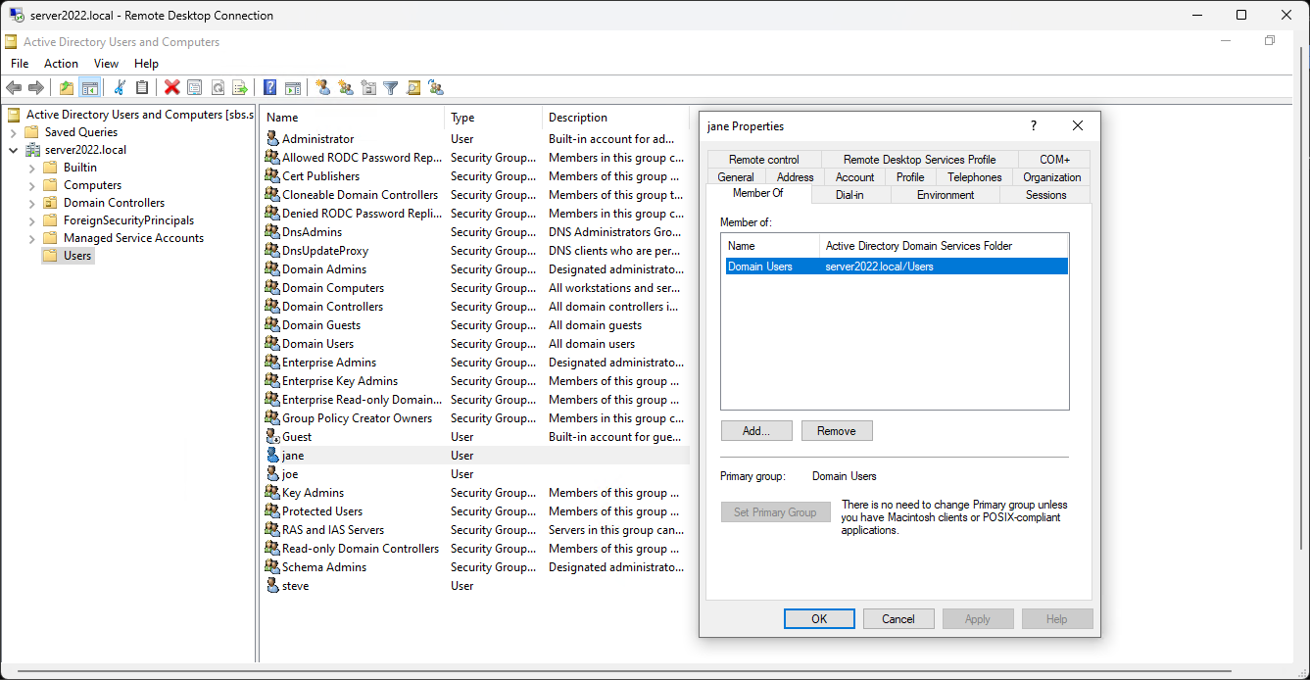Click the Up one level folder icon

pyautogui.click(x=67, y=88)
